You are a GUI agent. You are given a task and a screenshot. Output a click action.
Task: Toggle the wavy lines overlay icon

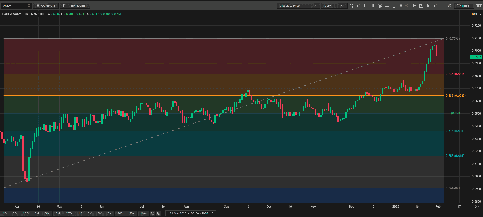coord(373,6)
